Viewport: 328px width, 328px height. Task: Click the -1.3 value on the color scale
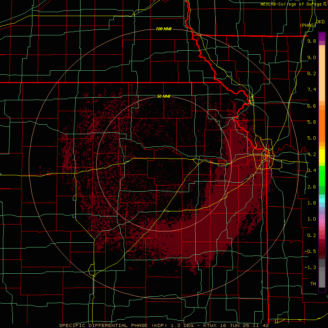pos(311,268)
